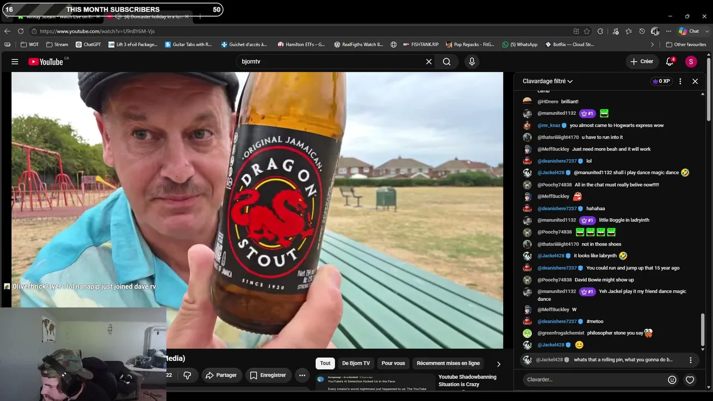This screenshot has width=713, height=401.
Task: Open the BotRix Cloud Stream bookmark
Action: point(569,45)
